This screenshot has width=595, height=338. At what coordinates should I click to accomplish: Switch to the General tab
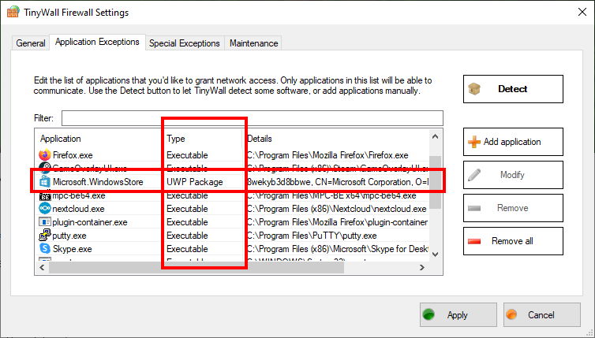(31, 43)
